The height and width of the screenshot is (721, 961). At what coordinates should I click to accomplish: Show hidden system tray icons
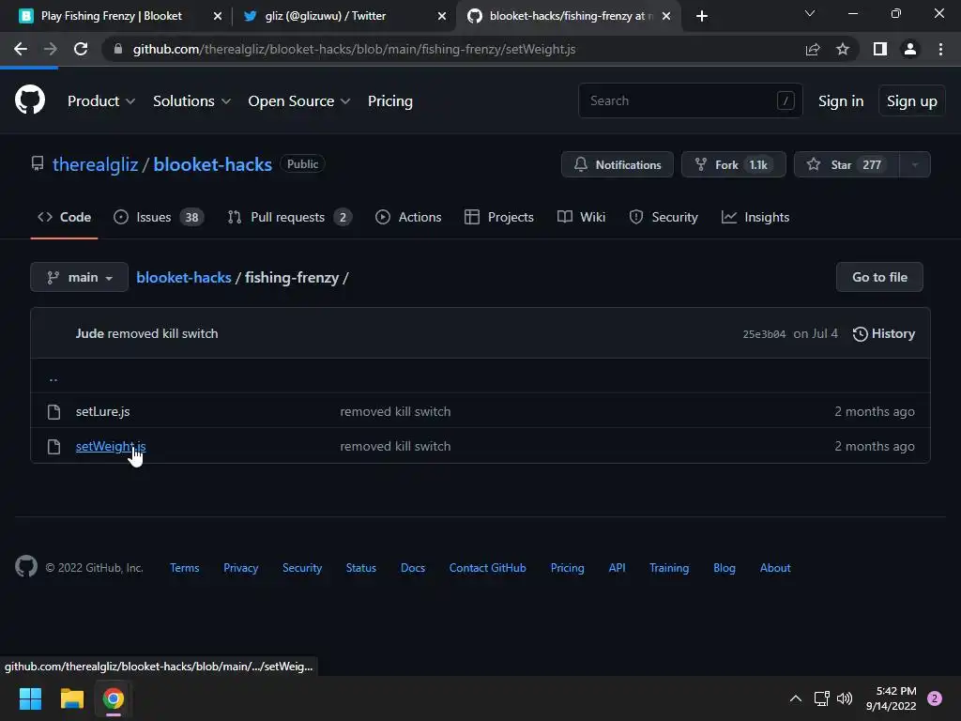point(796,698)
